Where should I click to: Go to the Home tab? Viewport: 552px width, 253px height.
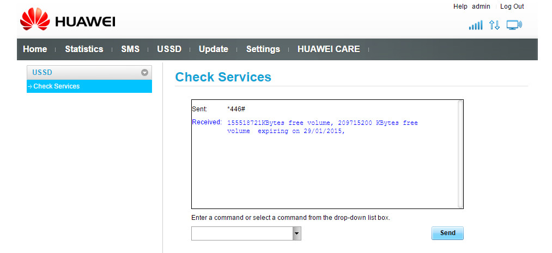click(35, 49)
